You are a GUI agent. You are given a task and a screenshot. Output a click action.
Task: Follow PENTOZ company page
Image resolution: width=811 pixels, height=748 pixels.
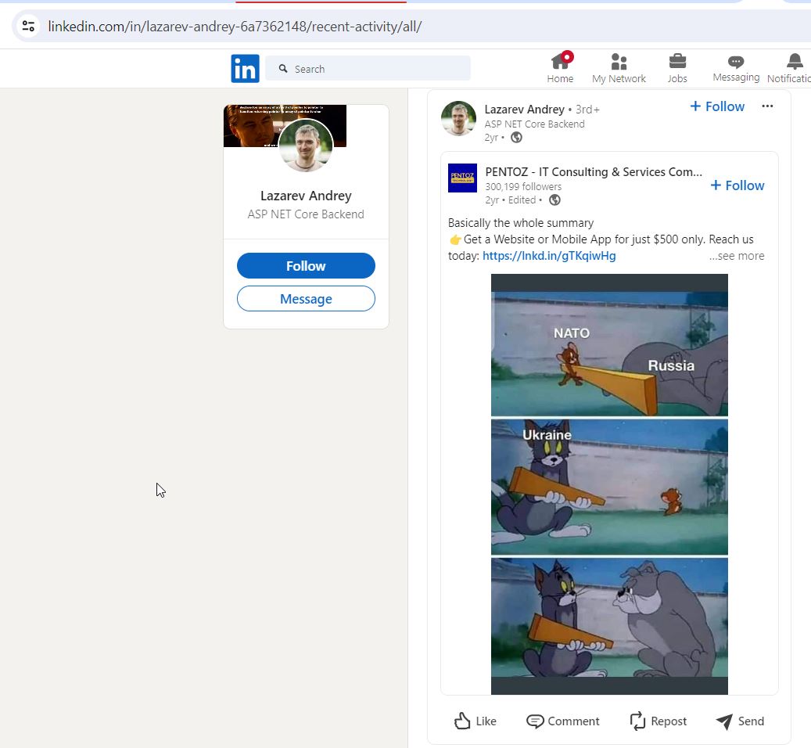pyautogui.click(x=737, y=185)
